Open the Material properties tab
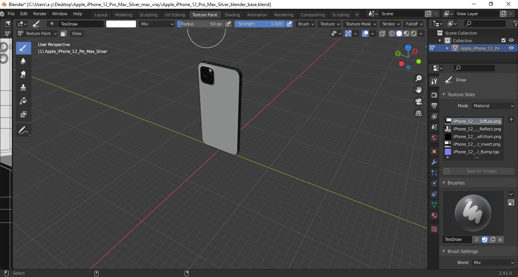Image resolution: width=518 pixels, height=277 pixels. 434,215
